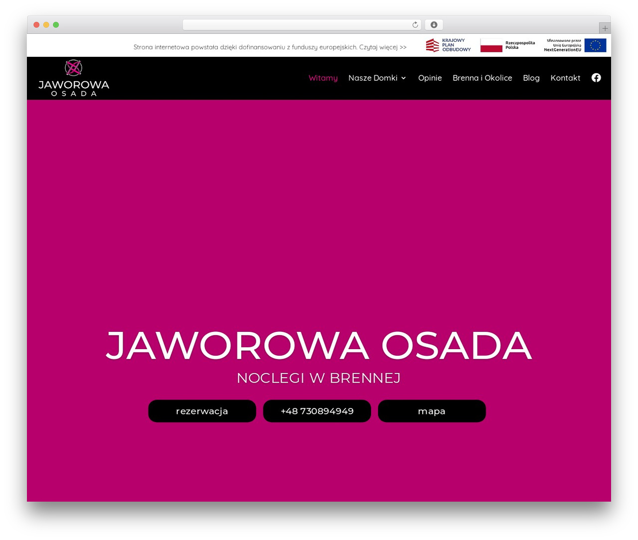Click the Jaworowa Osada logo
The height and width of the screenshot is (540, 638).
(x=74, y=78)
